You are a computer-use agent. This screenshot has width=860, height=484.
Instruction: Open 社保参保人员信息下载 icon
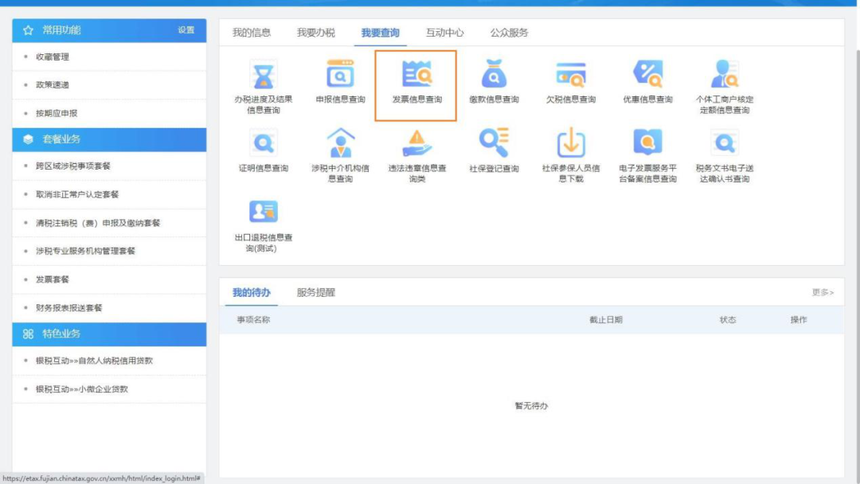tap(571, 143)
